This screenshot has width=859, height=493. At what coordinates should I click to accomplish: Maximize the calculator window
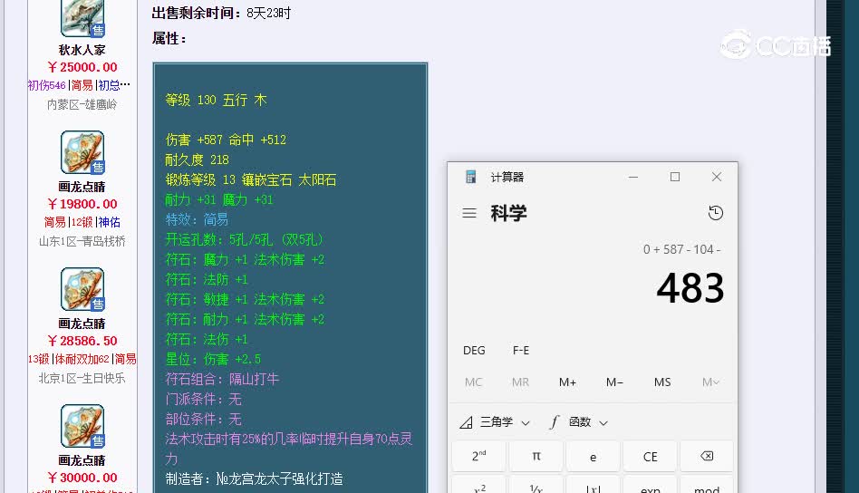pyautogui.click(x=675, y=177)
